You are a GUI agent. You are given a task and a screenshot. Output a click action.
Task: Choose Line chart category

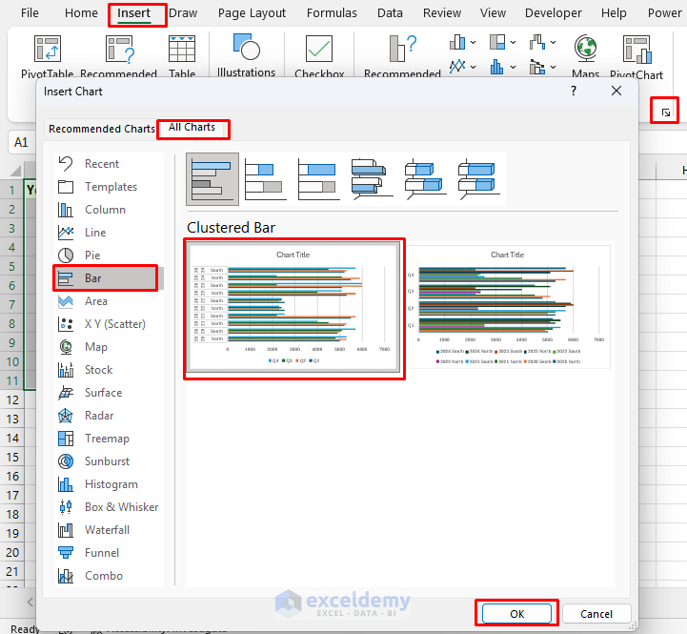(109, 233)
